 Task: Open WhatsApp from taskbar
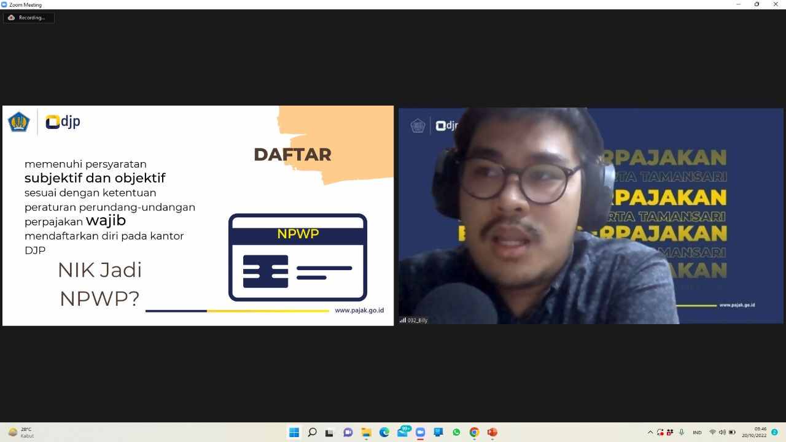(456, 432)
